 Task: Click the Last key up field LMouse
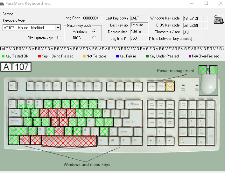point(139,25)
